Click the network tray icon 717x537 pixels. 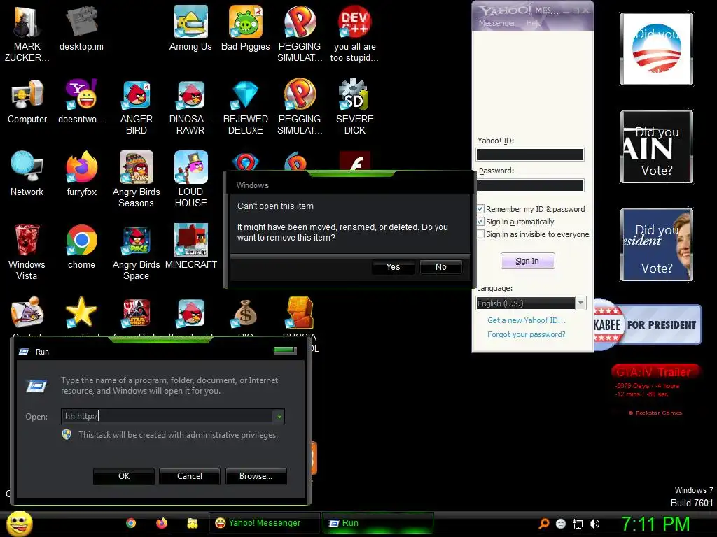tap(578, 524)
